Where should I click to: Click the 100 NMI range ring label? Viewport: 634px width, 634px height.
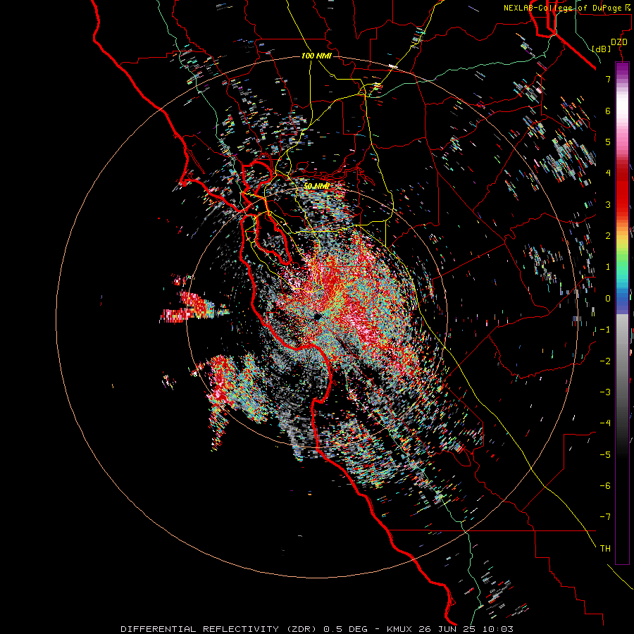click(316, 56)
